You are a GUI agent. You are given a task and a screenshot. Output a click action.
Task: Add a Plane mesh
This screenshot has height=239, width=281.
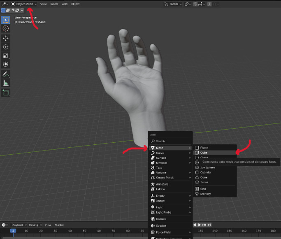coord(215,148)
